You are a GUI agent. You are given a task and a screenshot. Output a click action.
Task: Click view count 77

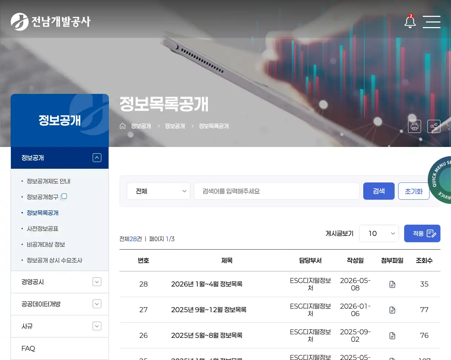pos(424,310)
